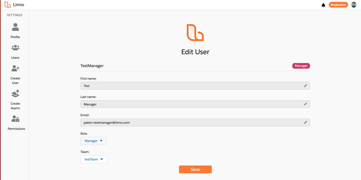Click the SETTINGS sidebar heading

(x=15, y=15)
